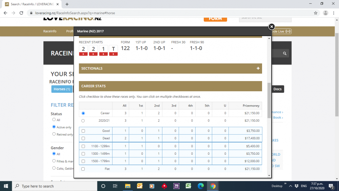Open File Explorer from taskbar

127,186
